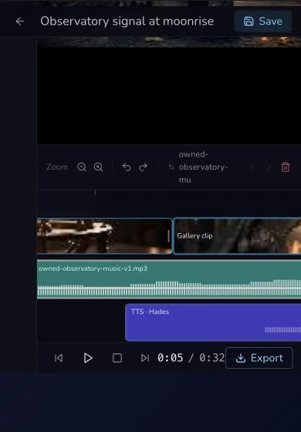The width and height of the screenshot is (301, 432).
Task: Select the Gallery clip on video track
Action: 237,236
